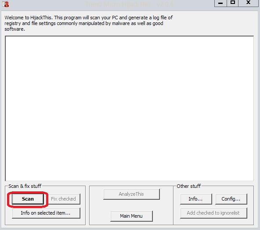Maximize the HijackThis window
Image resolution: width=260 pixels, height=230 pixels.
coord(232,3)
